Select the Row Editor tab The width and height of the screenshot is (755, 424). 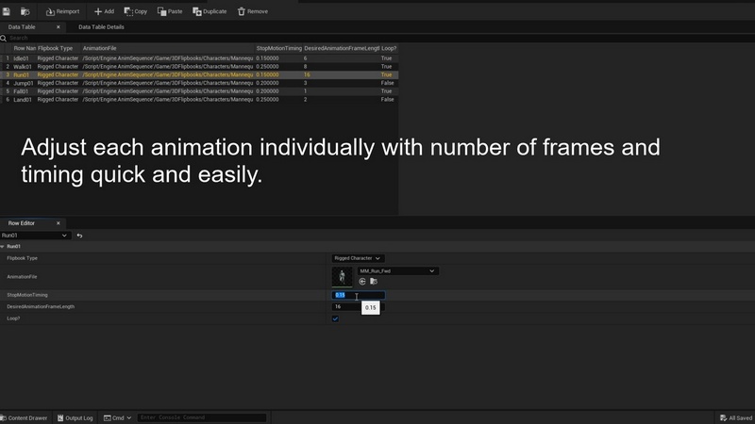click(22, 223)
